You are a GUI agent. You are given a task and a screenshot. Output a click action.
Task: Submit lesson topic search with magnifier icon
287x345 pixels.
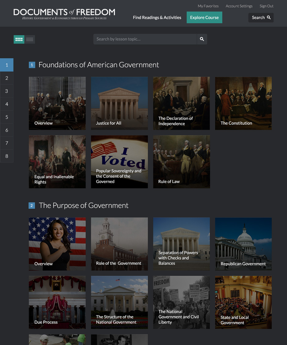[x=202, y=39]
